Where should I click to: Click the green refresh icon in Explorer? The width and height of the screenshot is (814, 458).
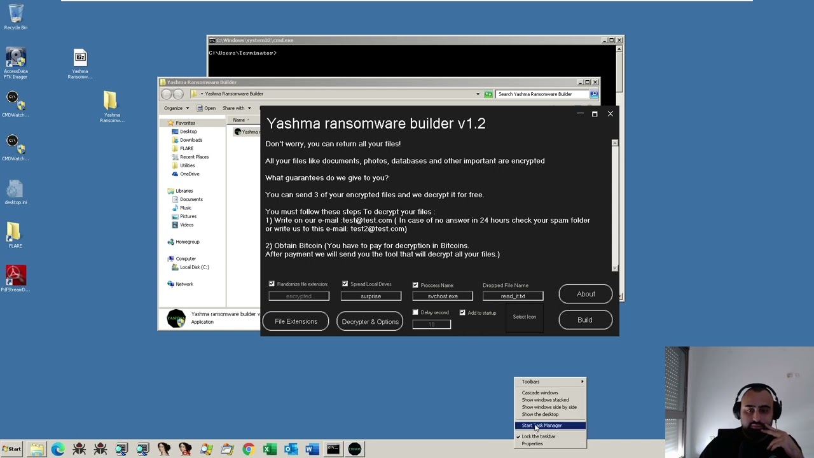tap(488, 94)
